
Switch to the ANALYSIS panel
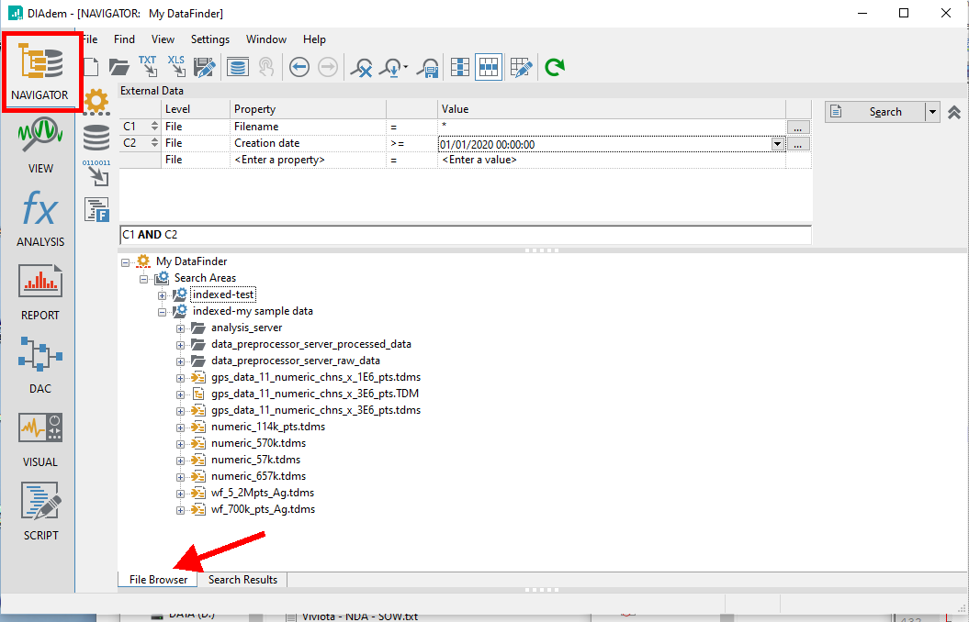click(x=39, y=218)
